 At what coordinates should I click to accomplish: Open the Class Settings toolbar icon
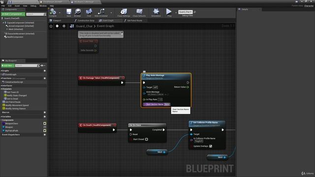coord(124,12)
